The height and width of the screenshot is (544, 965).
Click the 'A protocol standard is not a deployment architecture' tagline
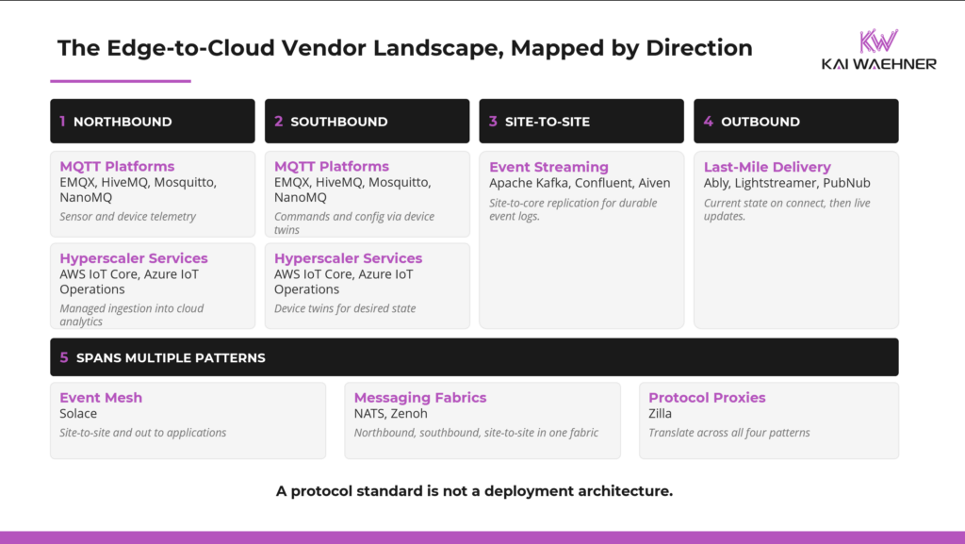[x=475, y=491]
